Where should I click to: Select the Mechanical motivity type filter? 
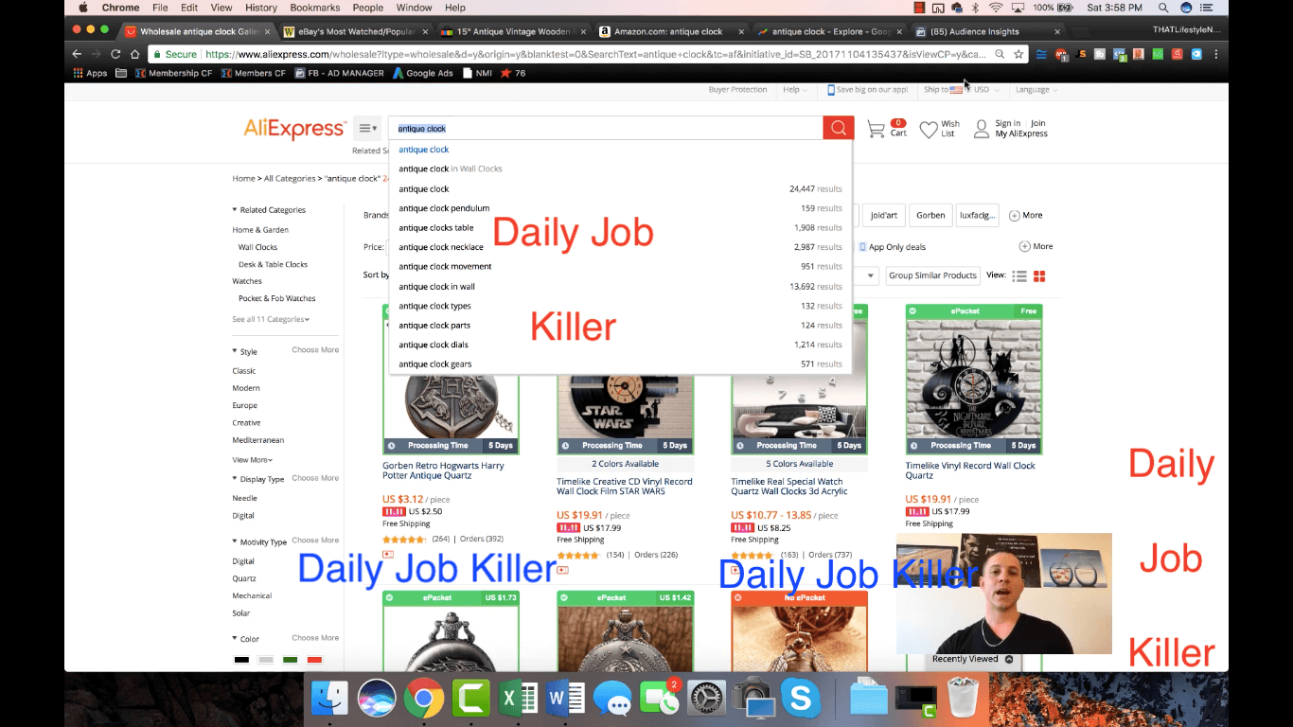click(252, 596)
